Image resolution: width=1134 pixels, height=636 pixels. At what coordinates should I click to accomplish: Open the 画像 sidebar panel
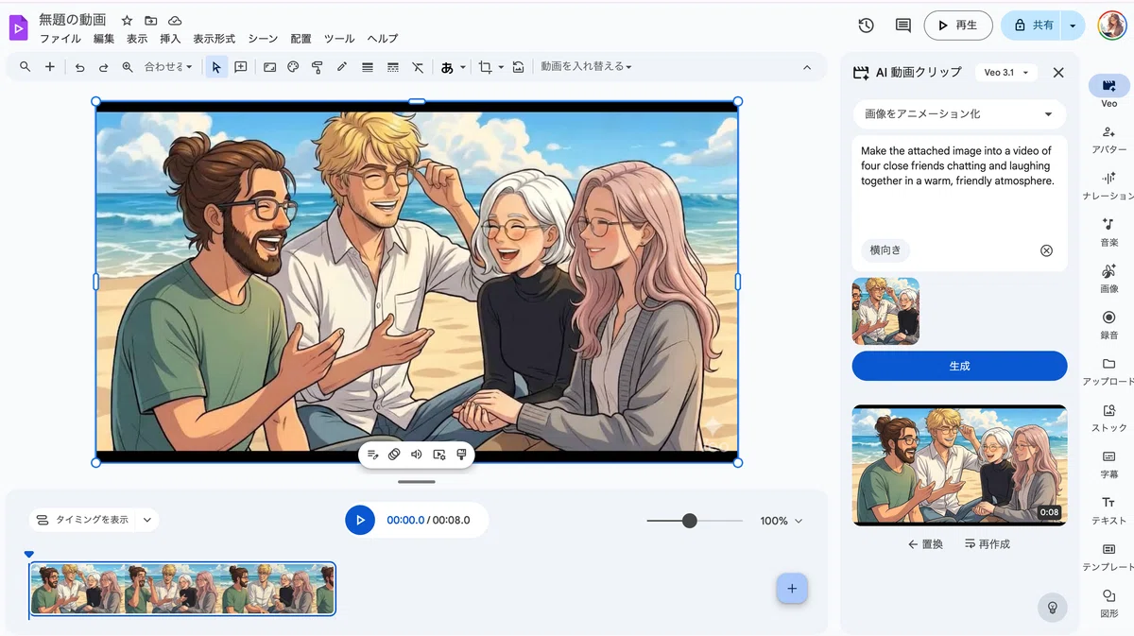click(x=1108, y=278)
